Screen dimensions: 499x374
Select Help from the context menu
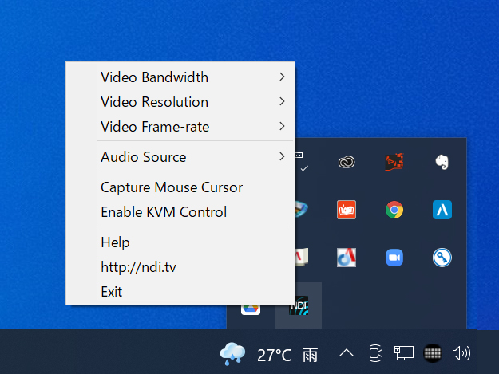tap(115, 242)
